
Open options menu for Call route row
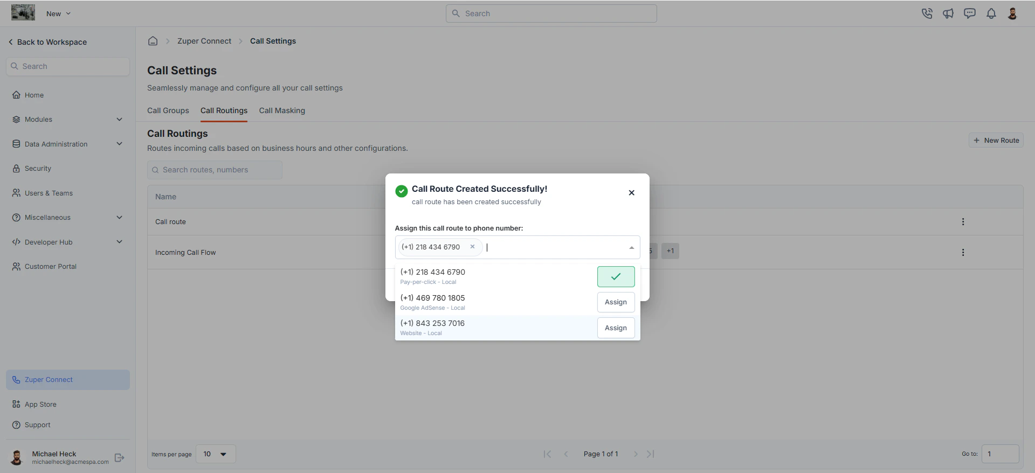(963, 221)
